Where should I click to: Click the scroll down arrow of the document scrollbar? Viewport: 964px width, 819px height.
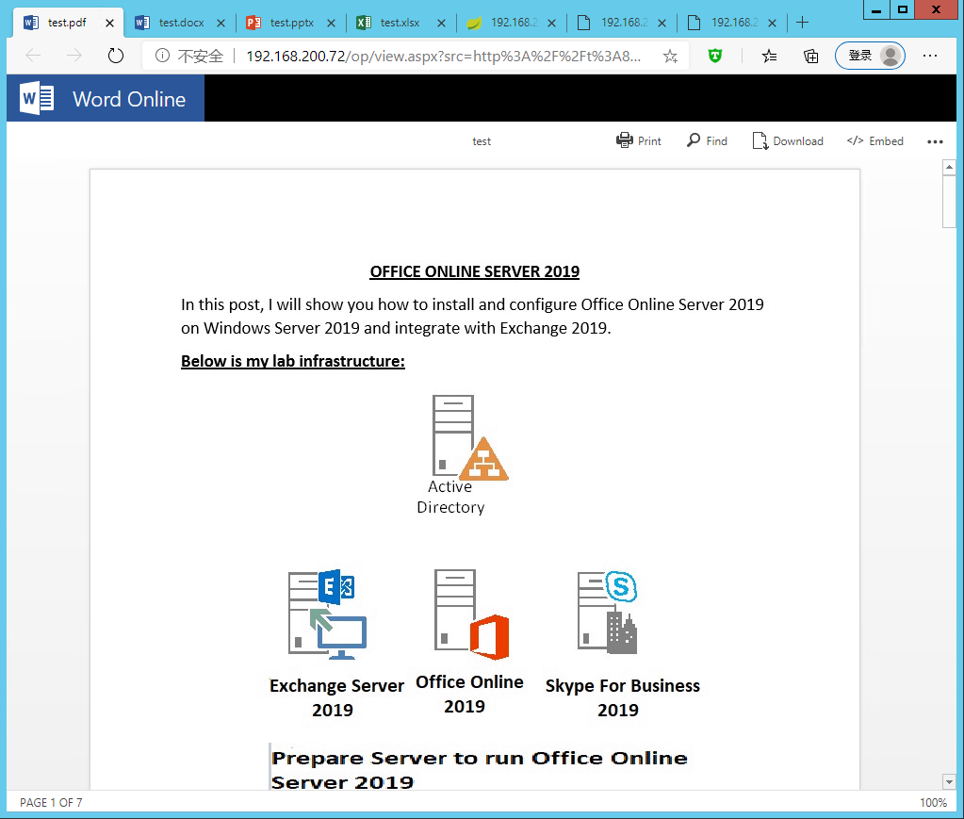(949, 781)
